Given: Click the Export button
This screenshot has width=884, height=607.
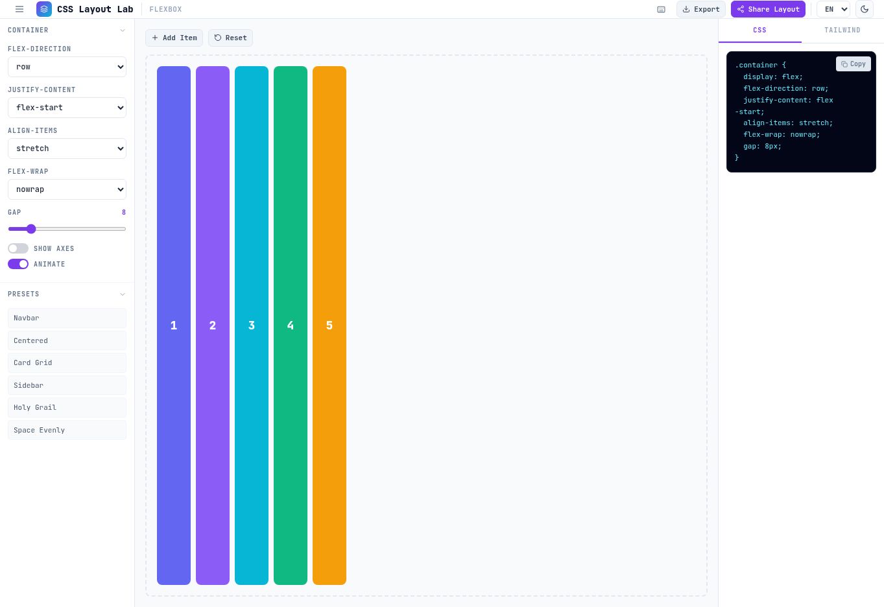Looking at the screenshot, I should (701, 9).
